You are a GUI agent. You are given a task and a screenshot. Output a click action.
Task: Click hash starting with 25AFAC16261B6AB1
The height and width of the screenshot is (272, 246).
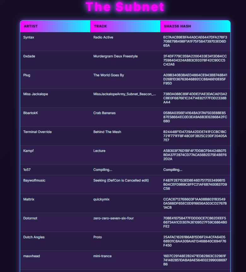click(x=195, y=241)
